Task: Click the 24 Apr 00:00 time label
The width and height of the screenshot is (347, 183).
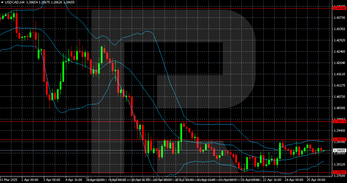Action: (x=295, y=180)
